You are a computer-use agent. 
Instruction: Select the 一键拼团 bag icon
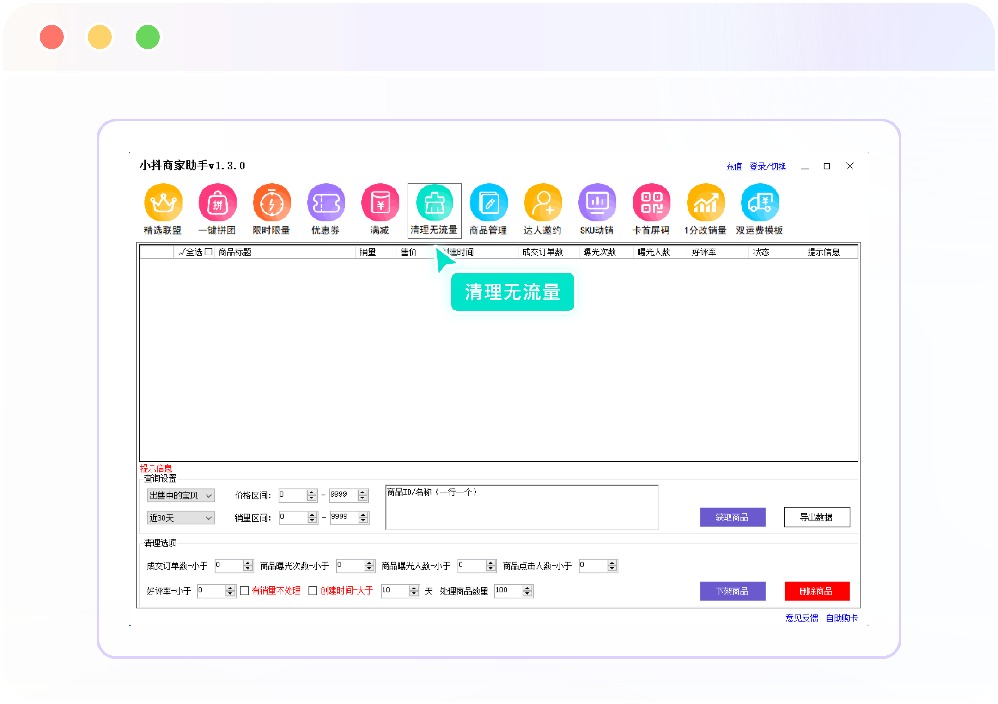click(217, 203)
